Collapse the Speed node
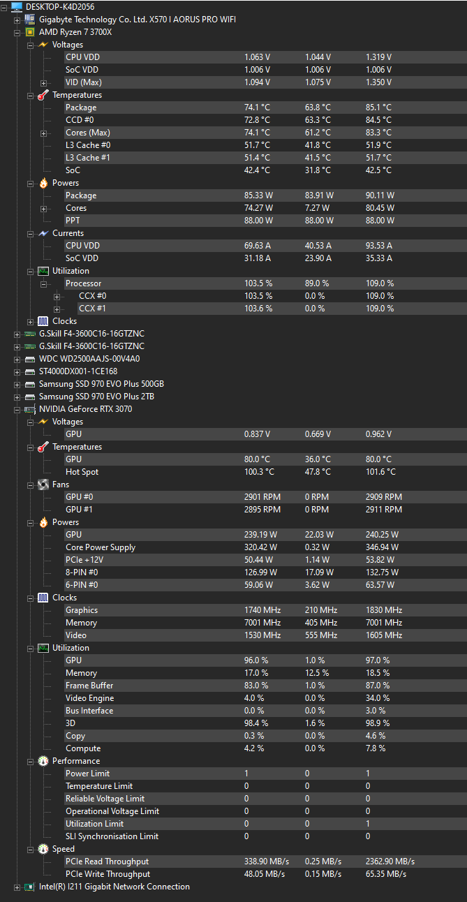 coord(30,849)
